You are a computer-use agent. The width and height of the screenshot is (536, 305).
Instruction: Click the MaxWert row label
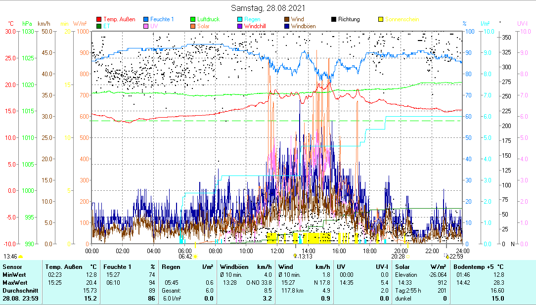point(14,282)
